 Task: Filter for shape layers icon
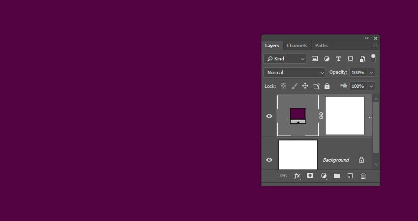click(350, 59)
